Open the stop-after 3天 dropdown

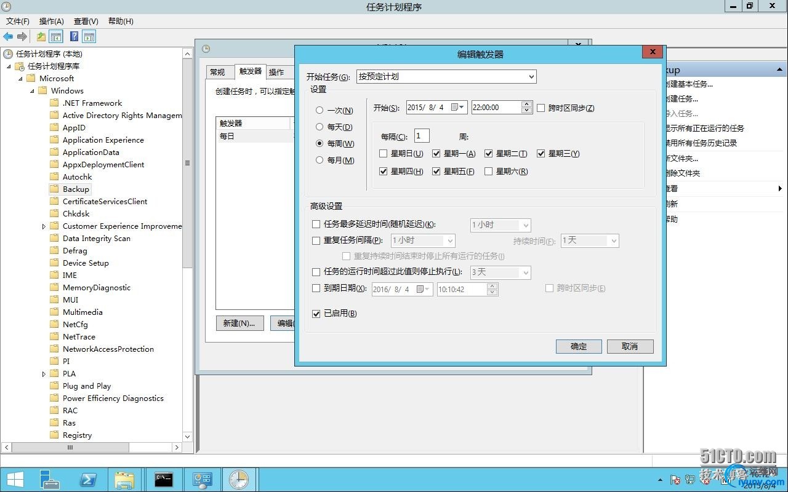(501, 272)
